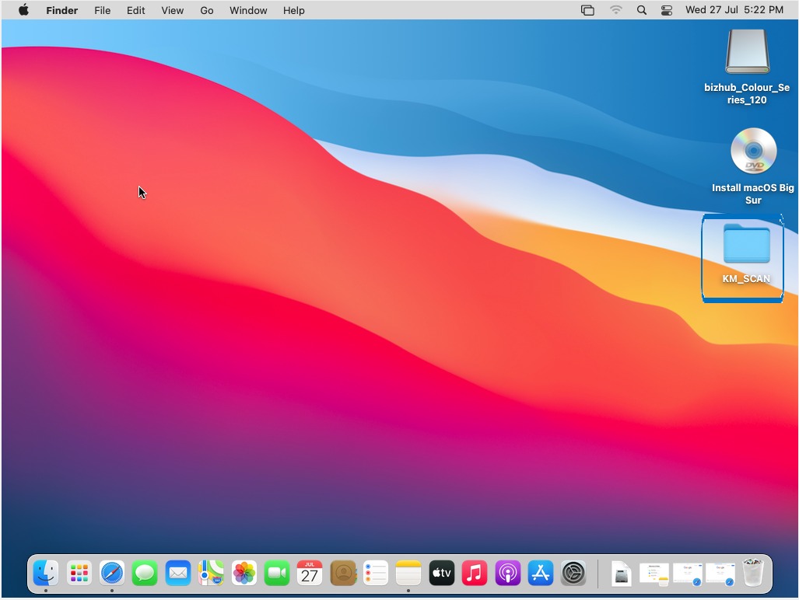Select the Install macOS Big Sur disc
This screenshot has height=600, width=799.
coord(753,152)
